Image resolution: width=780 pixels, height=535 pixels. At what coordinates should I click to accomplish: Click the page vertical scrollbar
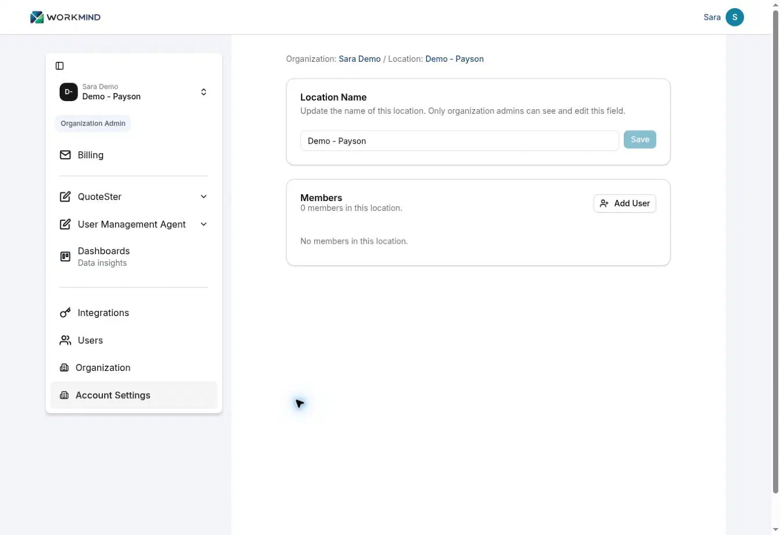pyautogui.click(x=776, y=252)
